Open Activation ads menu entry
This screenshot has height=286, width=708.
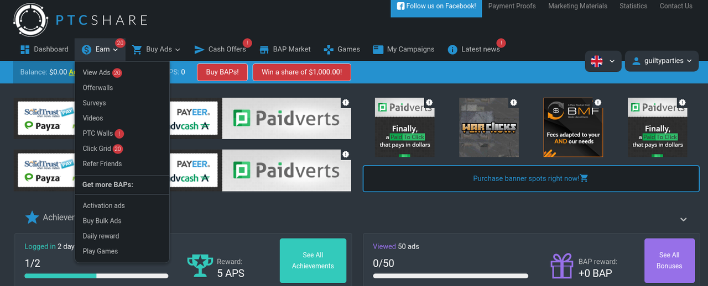[103, 205]
